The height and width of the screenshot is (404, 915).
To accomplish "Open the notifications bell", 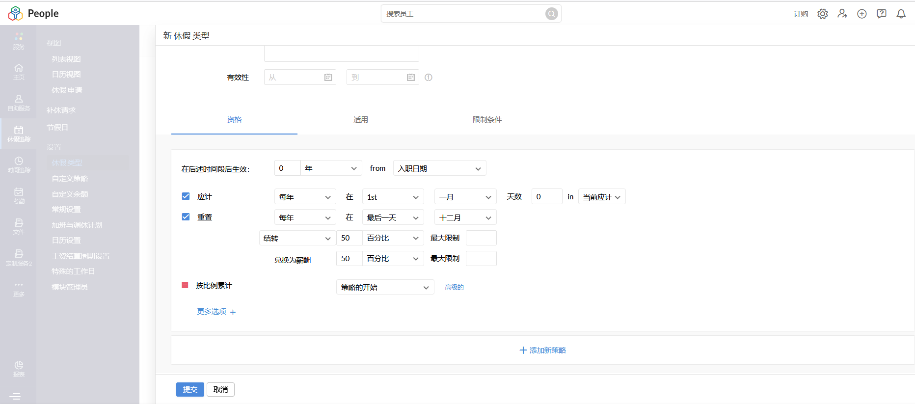I will click(901, 14).
